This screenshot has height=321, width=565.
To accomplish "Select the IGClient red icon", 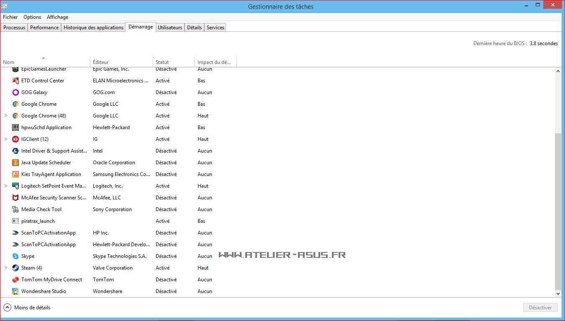I will (x=15, y=139).
